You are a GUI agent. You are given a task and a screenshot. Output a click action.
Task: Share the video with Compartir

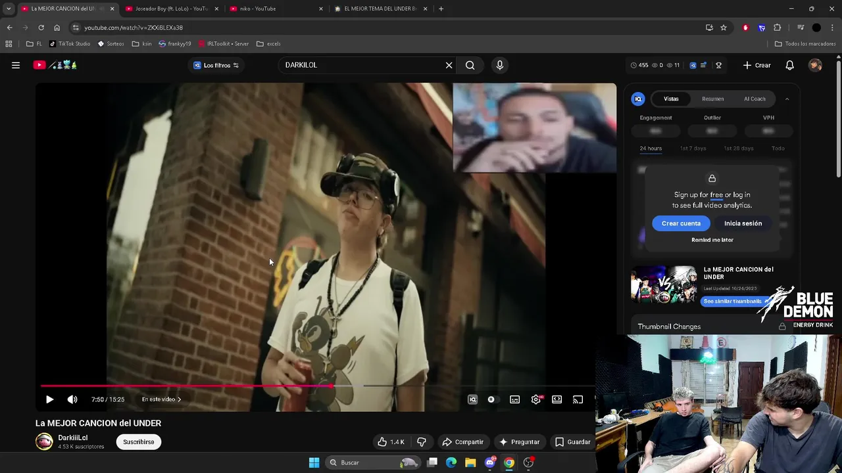[462, 442]
